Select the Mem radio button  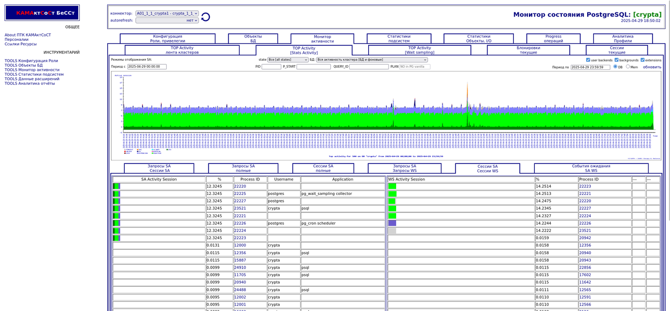[x=628, y=67]
